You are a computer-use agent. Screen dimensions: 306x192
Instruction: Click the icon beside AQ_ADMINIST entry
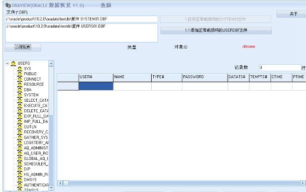(20, 148)
